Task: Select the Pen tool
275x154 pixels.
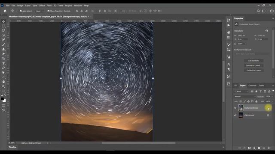Action: coord(3,68)
